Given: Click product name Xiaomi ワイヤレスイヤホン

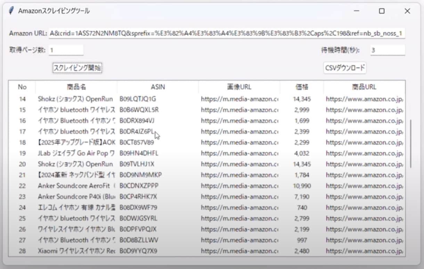Looking at the screenshot, I should click(76, 251).
